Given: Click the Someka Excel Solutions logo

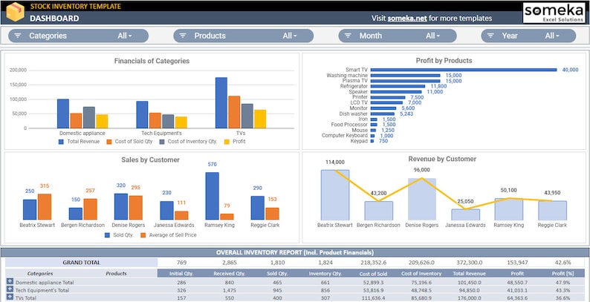Looking at the screenshot, I should coord(554,13).
